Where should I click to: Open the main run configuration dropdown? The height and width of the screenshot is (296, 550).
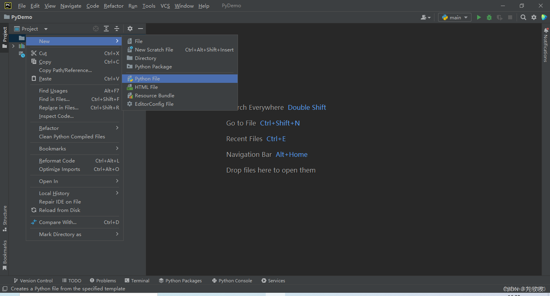tap(455, 17)
